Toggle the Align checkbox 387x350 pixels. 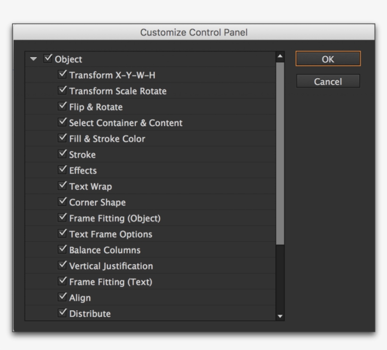[62, 298]
